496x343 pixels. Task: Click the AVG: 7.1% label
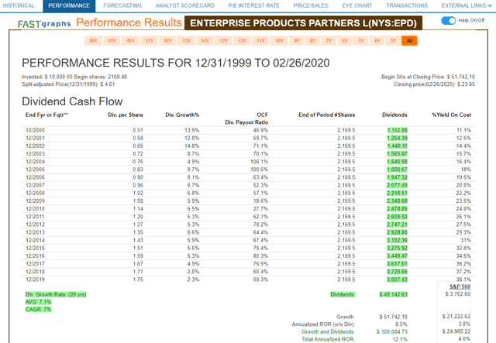click(x=38, y=302)
